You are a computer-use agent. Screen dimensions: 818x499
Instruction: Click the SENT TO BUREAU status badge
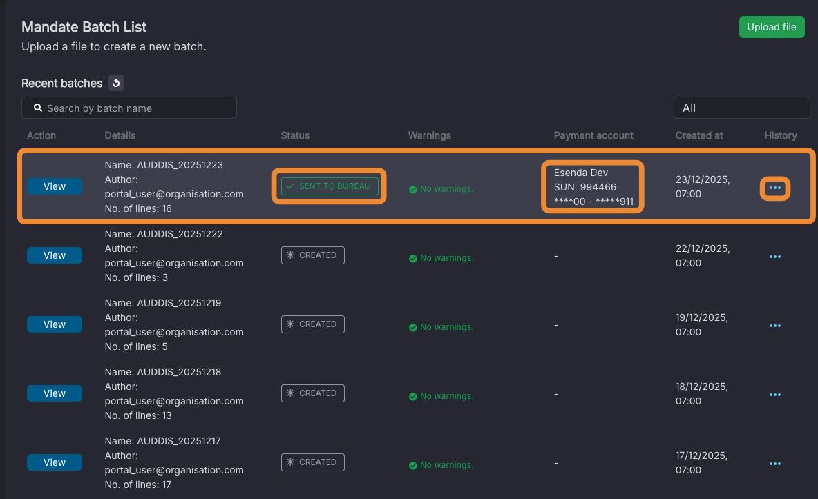[330, 186]
